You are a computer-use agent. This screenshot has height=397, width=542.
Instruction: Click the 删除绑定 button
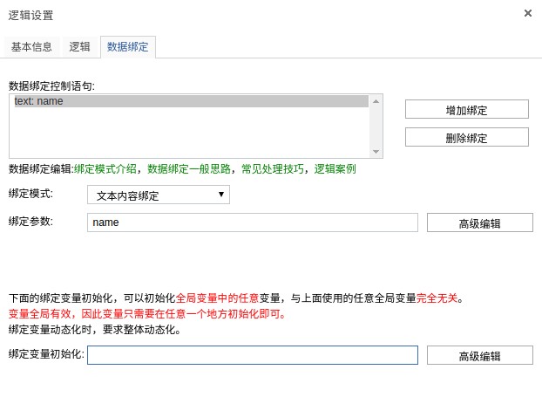(x=467, y=137)
